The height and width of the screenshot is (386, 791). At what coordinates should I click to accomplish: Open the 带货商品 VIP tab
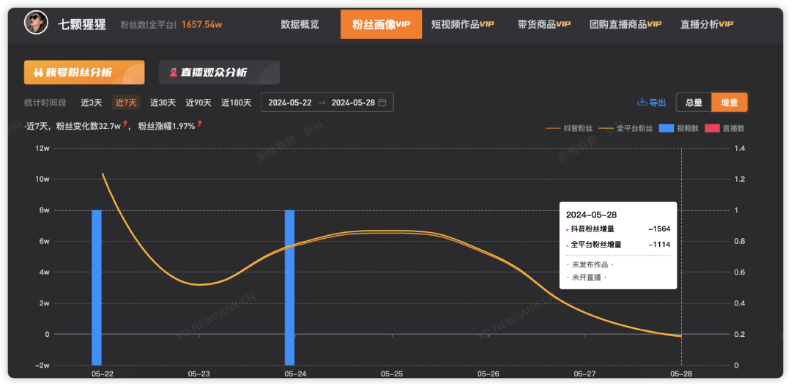click(543, 24)
